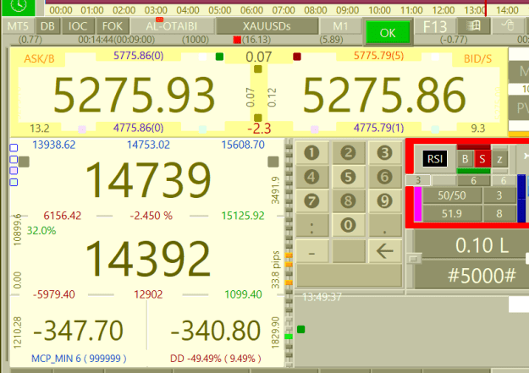
Task: Open the grid layout icon beside F13
Action: (x=473, y=25)
